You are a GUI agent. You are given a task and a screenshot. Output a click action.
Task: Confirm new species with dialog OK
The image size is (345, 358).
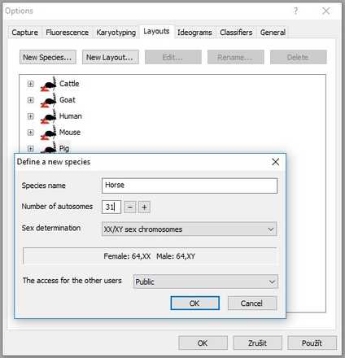pyautogui.click(x=194, y=303)
